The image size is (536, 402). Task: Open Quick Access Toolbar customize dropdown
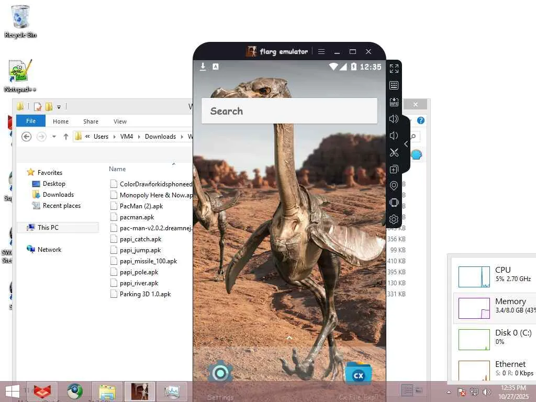59,107
